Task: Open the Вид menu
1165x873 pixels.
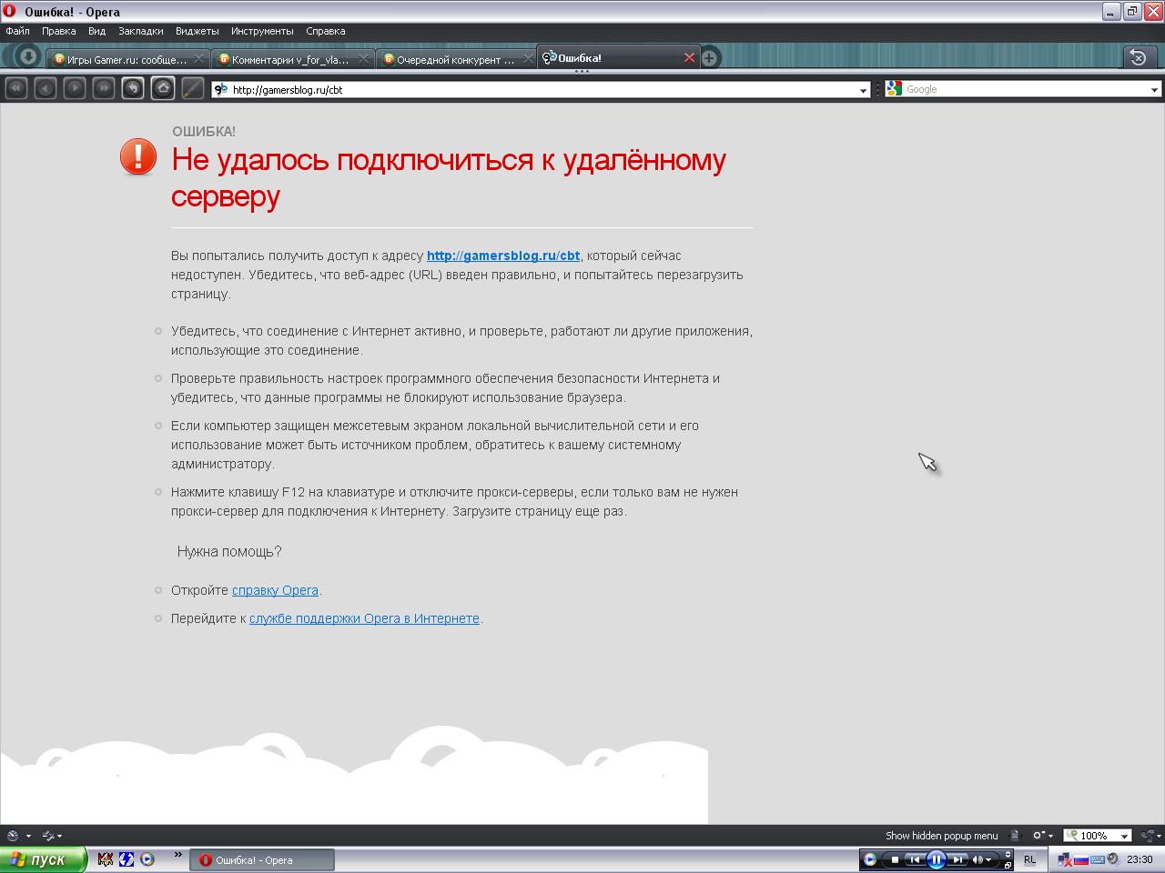Action: point(96,31)
